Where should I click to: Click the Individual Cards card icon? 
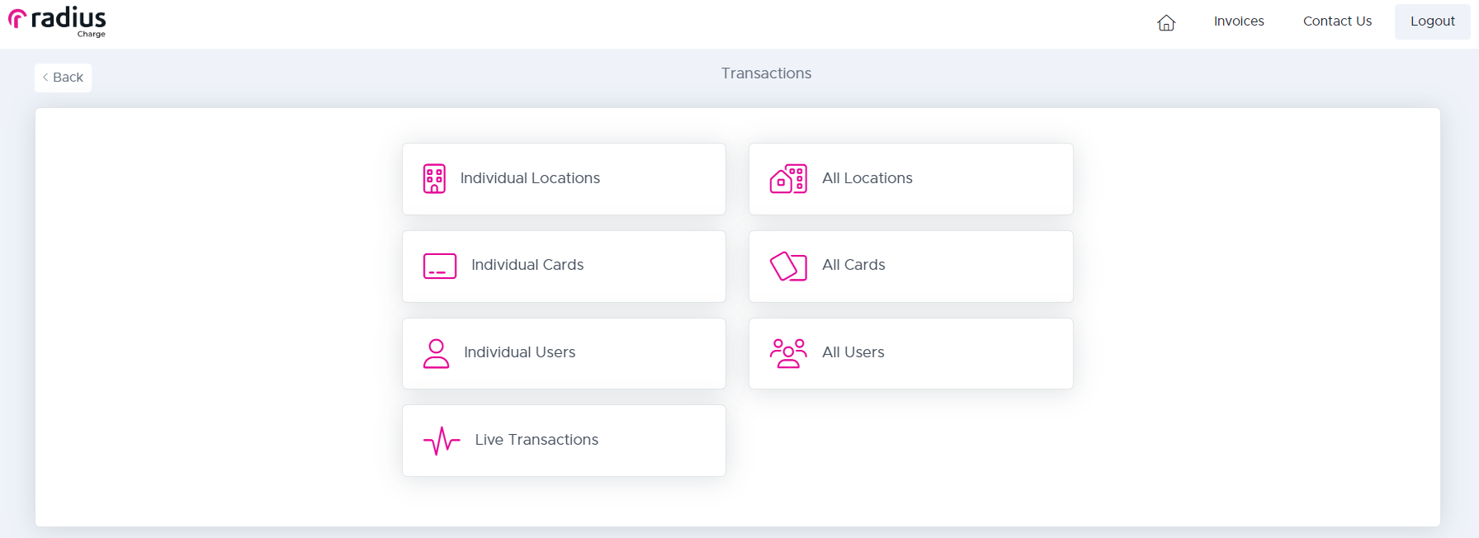[x=440, y=266]
